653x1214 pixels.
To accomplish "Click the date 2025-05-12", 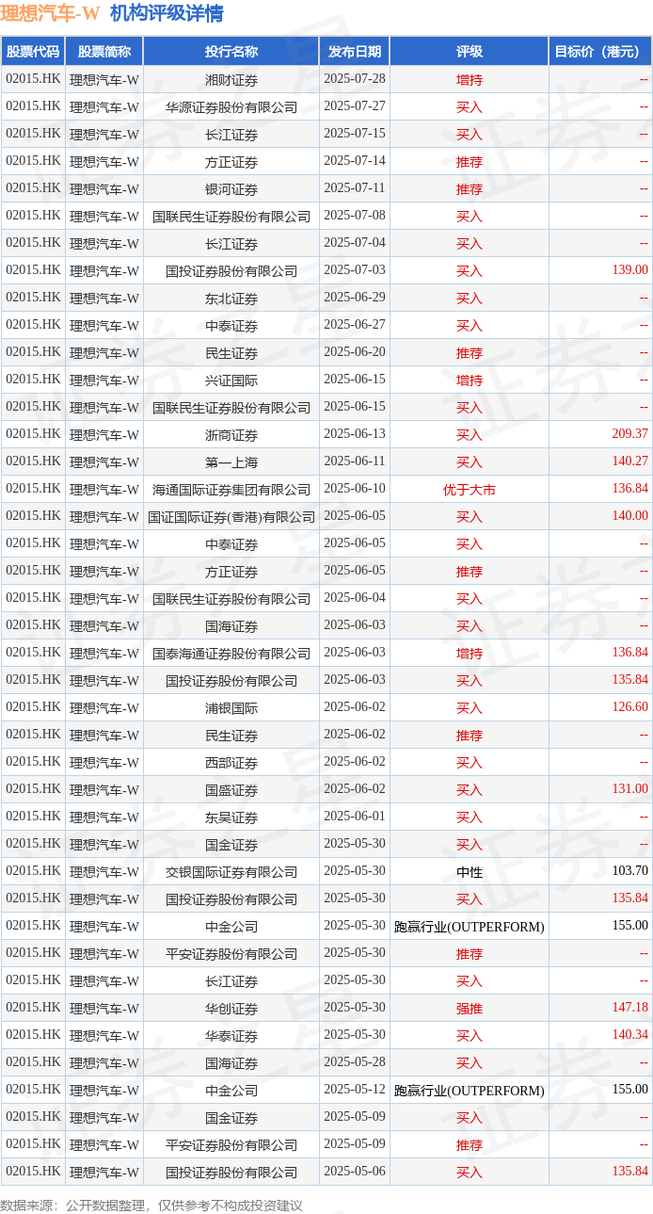I will [x=355, y=1090].
